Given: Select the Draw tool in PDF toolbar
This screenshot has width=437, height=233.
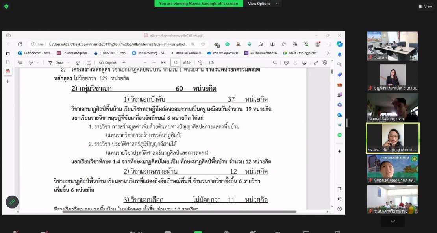Looking at the screenshot, I should [x=56, y=63].
